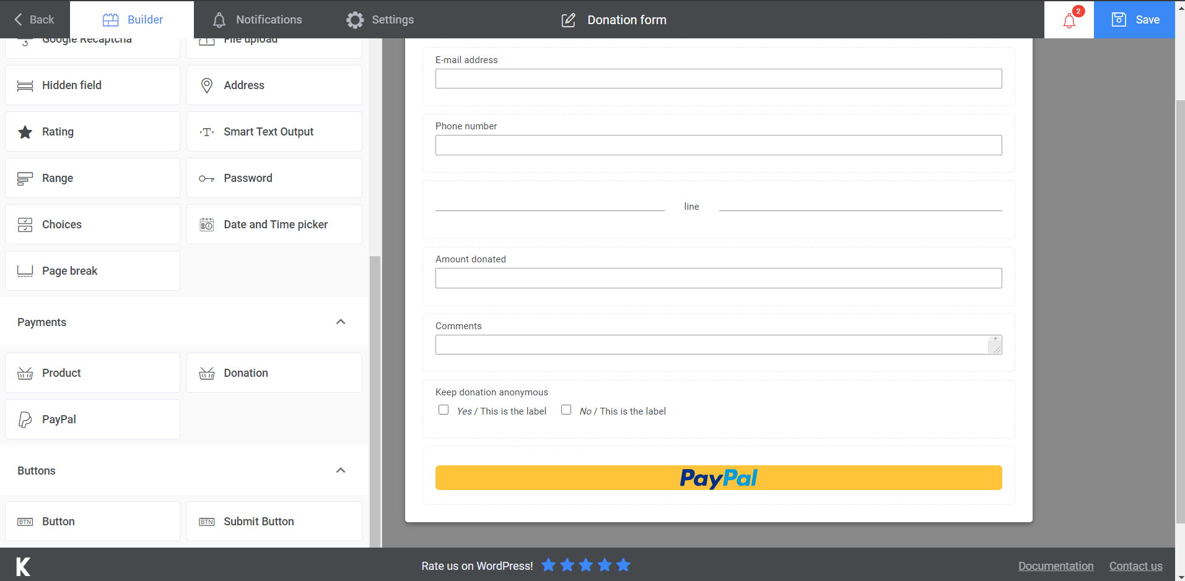Collapse the Payments section
1185x581 pixels.
tap(341, 322)
